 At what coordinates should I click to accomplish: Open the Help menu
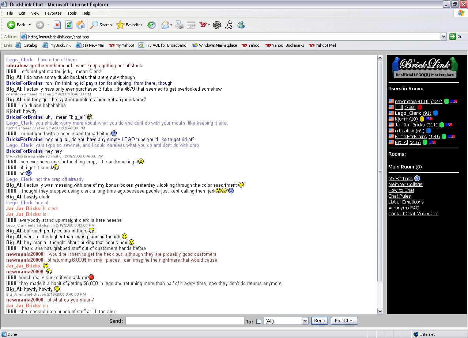pos(86,13)
